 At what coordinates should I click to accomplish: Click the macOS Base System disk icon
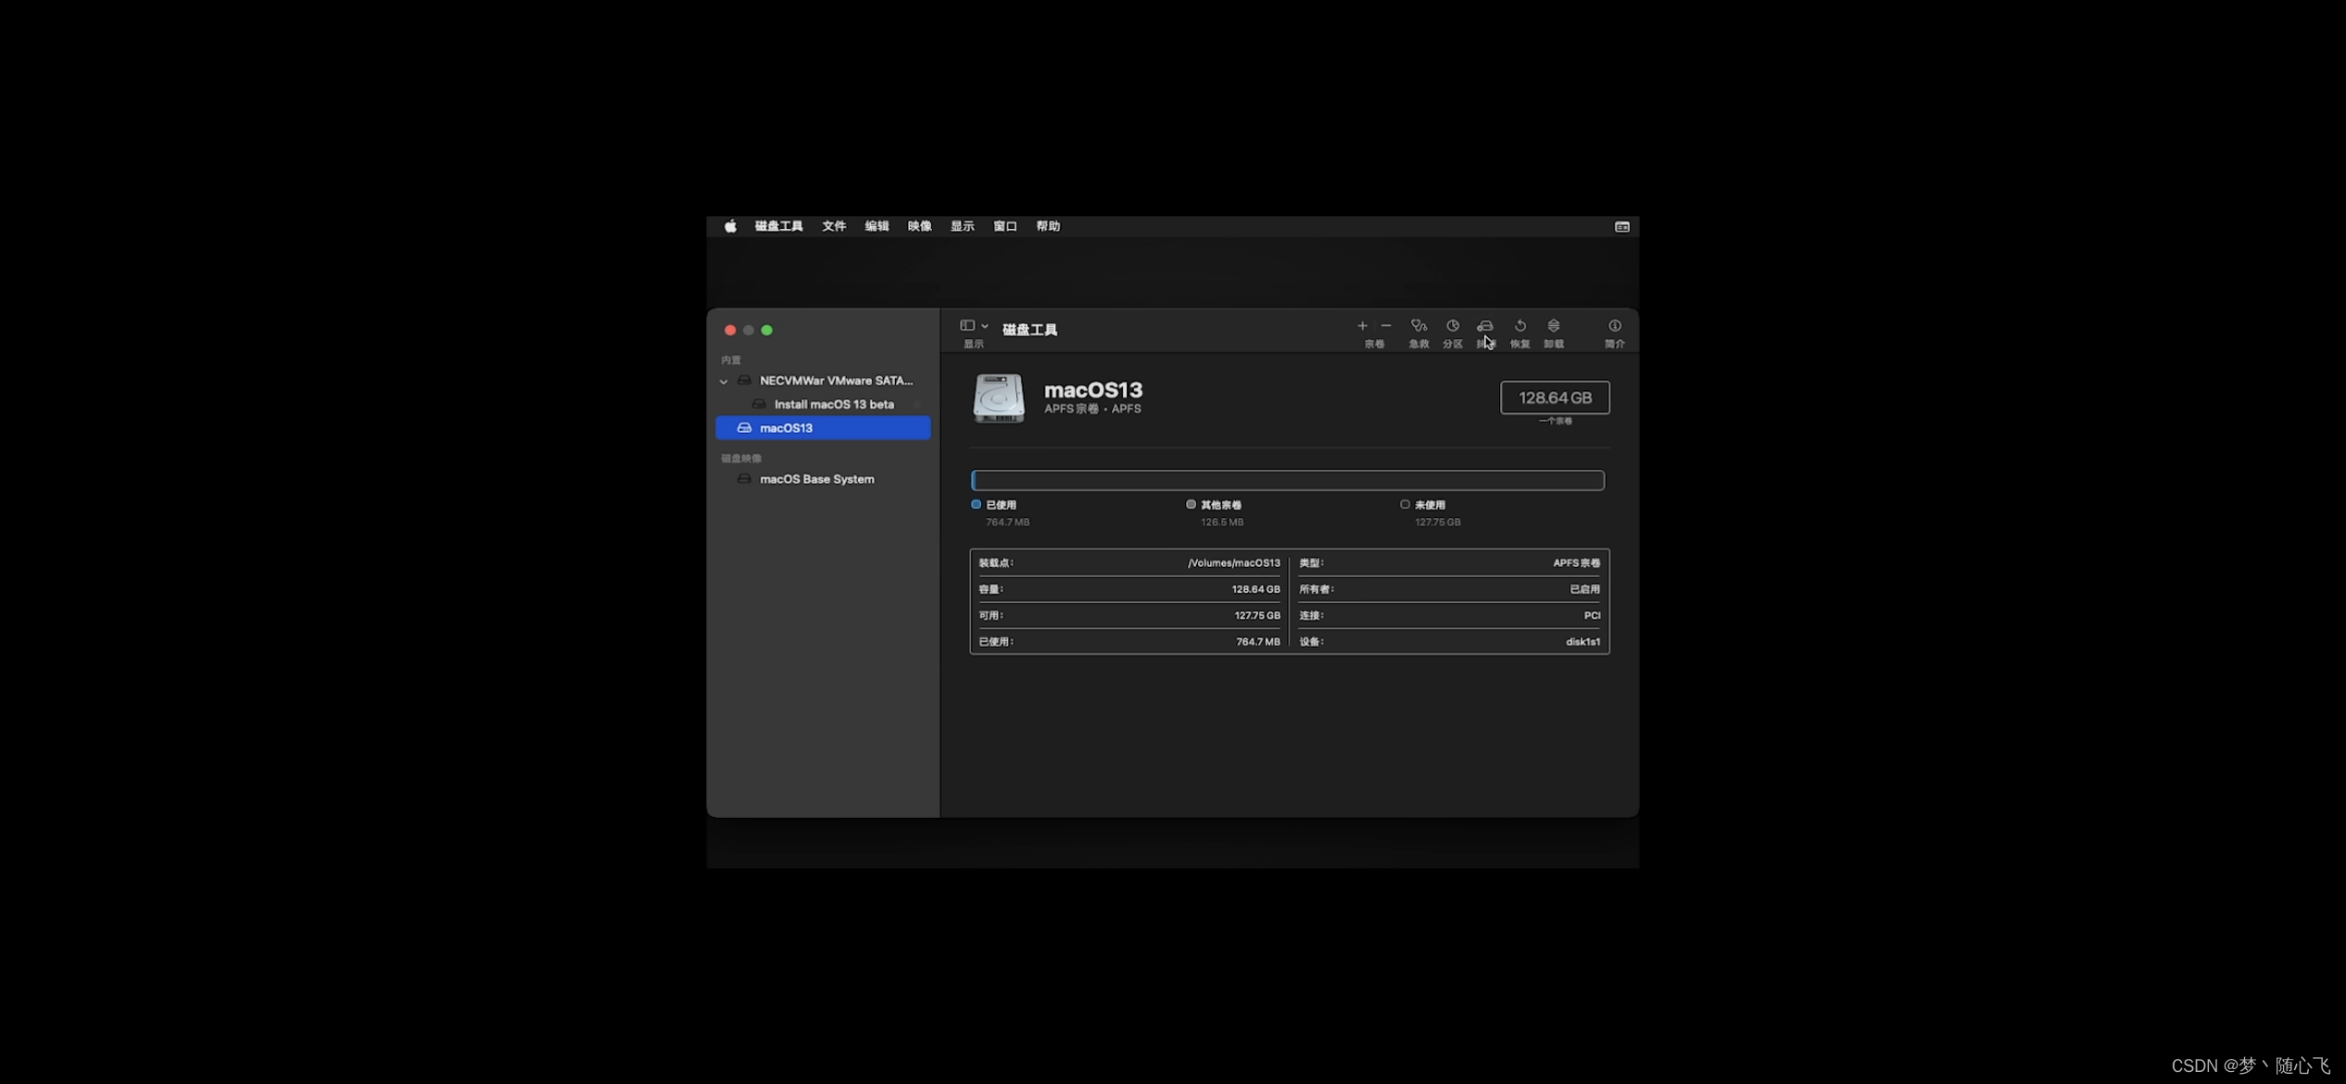744,479
